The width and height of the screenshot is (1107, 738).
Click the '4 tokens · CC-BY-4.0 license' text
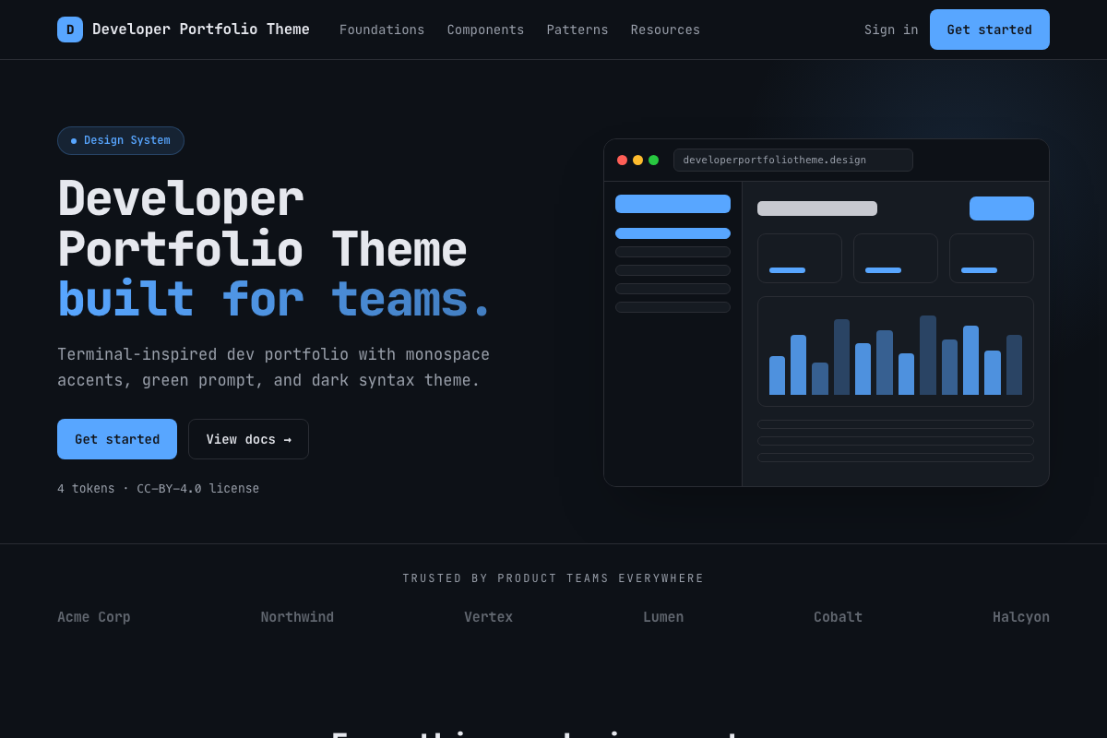pyautogui.click(x=159, y=489)
